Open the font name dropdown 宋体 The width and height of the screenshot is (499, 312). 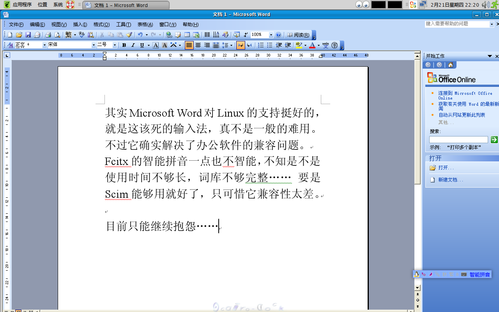[x=94, y=45]
